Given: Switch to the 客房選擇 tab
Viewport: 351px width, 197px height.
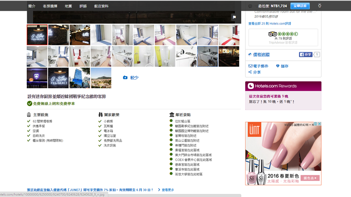Looking at the screenshot, I should (50, 6).
